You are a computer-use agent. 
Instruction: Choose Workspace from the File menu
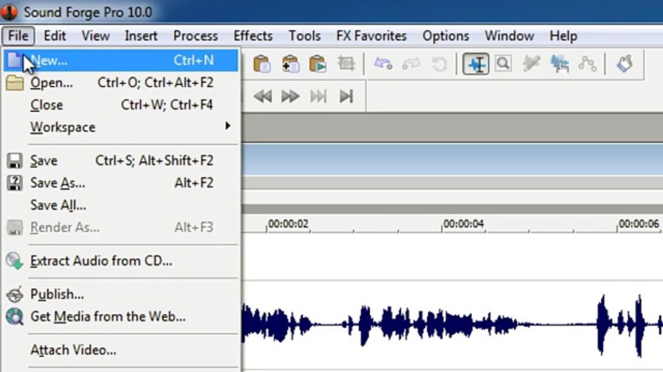pos(120,127)
